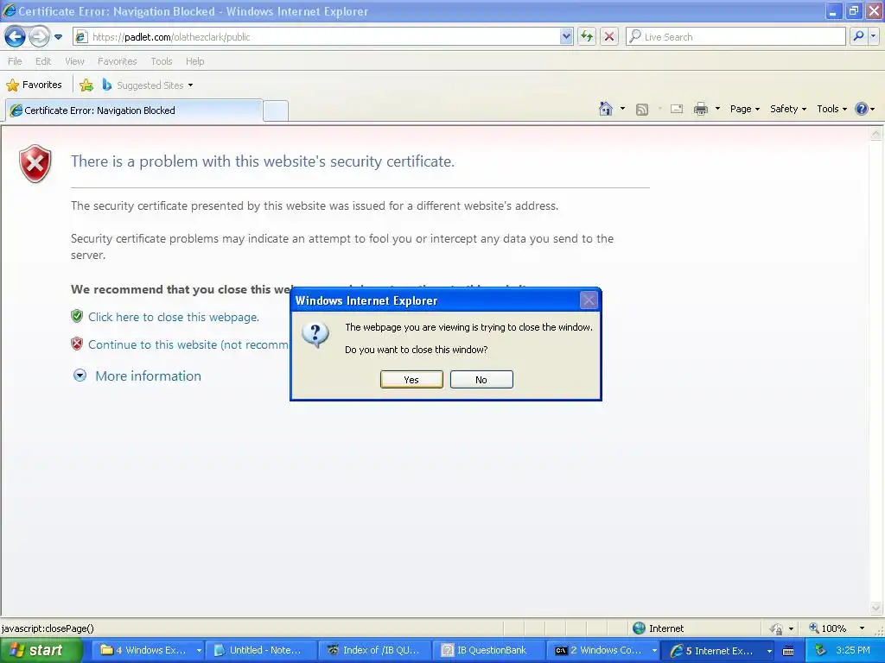
Task: Click the Read Mail icon
Action: 676,110
